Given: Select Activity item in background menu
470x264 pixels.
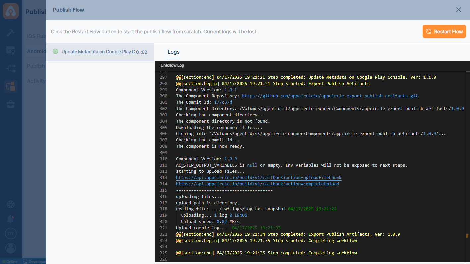Looking at the screenshot, I should (36, 81).
